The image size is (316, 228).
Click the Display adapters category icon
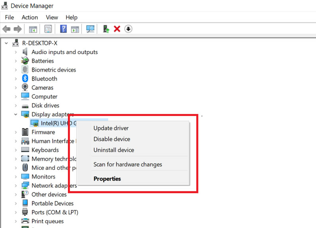25,114
